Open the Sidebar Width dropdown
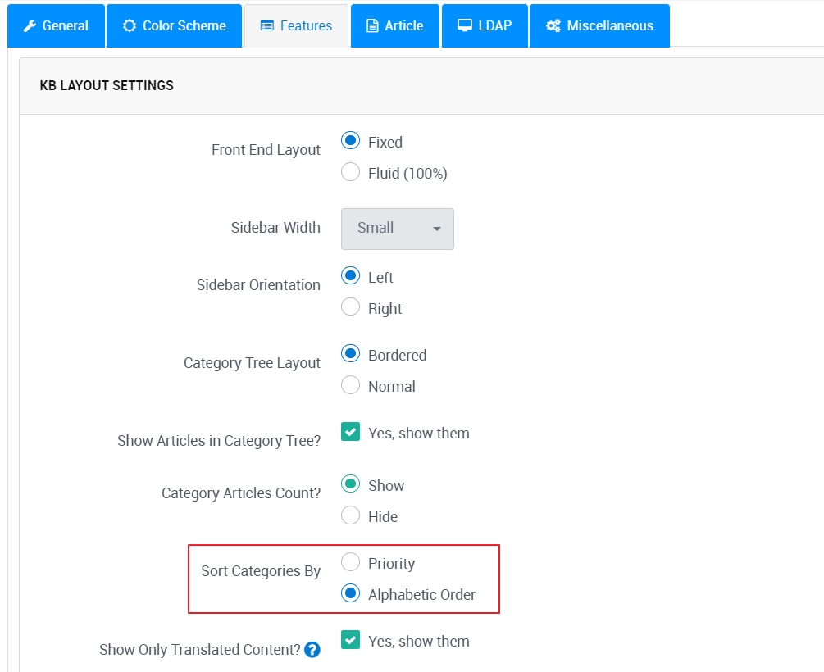The image size is (824, 672). [397, 229]
